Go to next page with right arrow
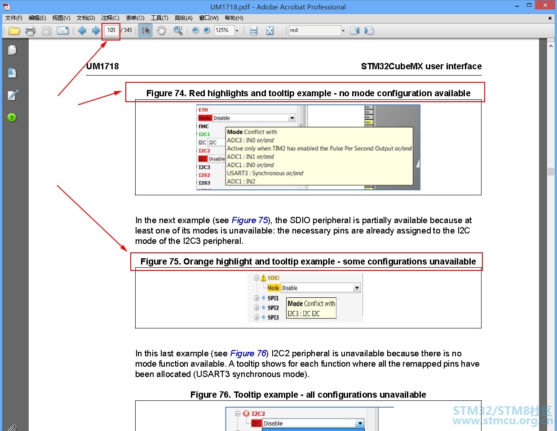The height and width of the screenshot is (431, 557). pyautogui.click(x=96, y=31)
